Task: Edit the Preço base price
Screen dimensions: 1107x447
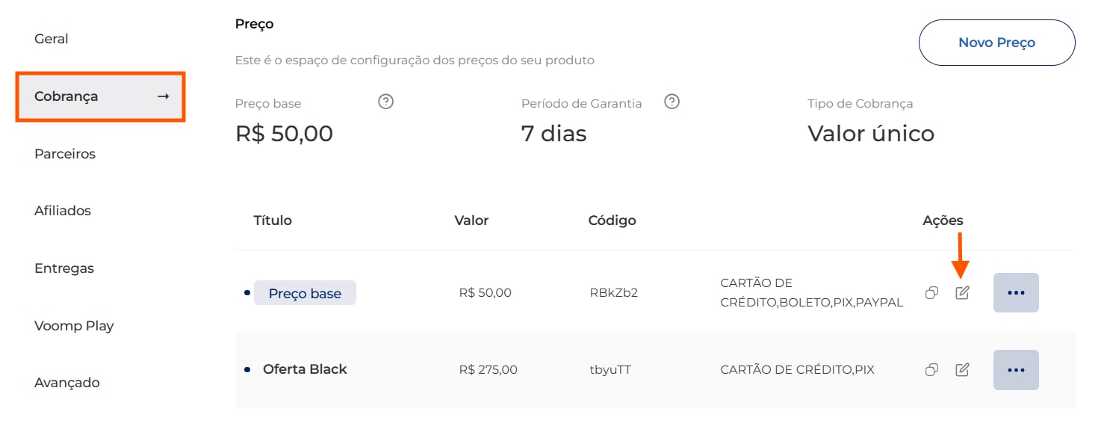Action: pyautogui.click(x=962, y=293)
